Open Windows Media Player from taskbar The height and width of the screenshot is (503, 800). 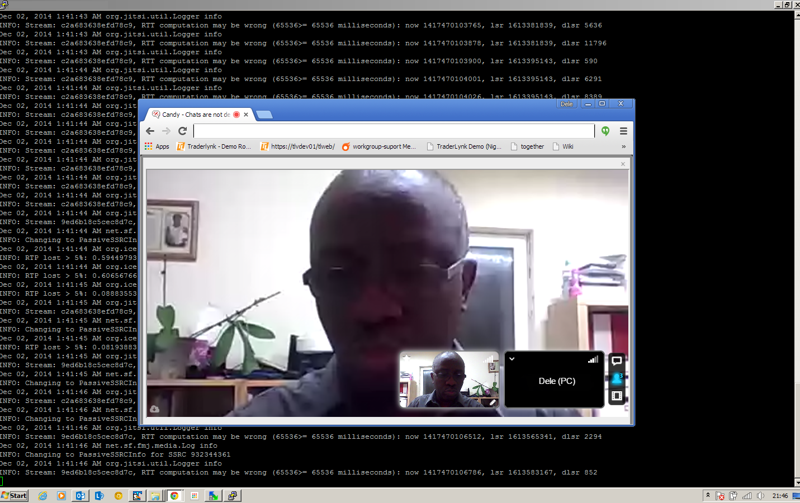[61, 496]
